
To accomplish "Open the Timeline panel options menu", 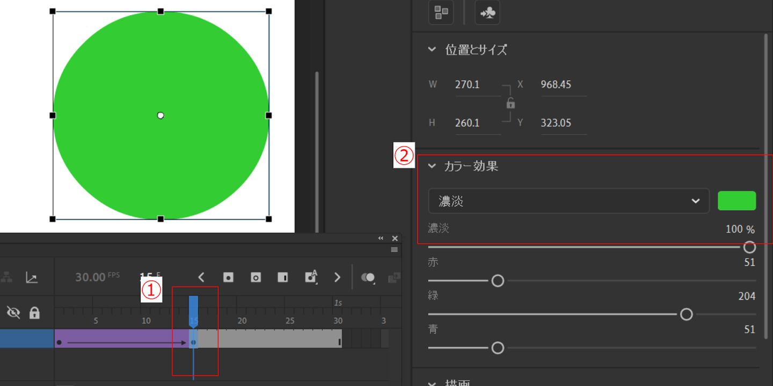I will click(395, 250).
